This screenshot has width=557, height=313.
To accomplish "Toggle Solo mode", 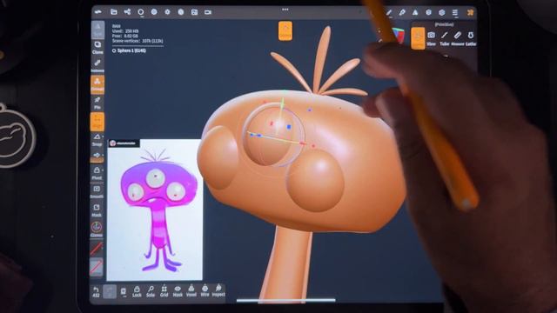I will pos(151,291).
